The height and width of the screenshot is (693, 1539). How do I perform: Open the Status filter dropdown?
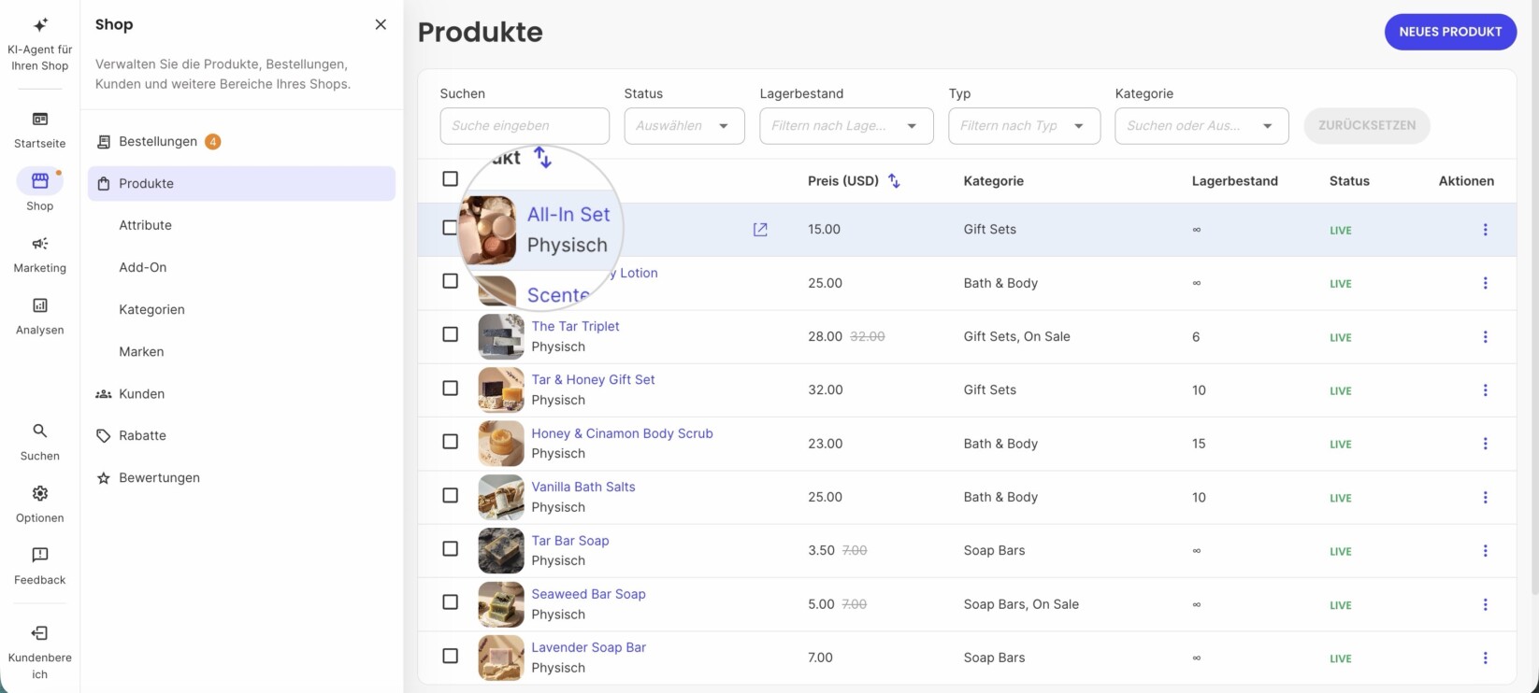click(x=684, y=126)
